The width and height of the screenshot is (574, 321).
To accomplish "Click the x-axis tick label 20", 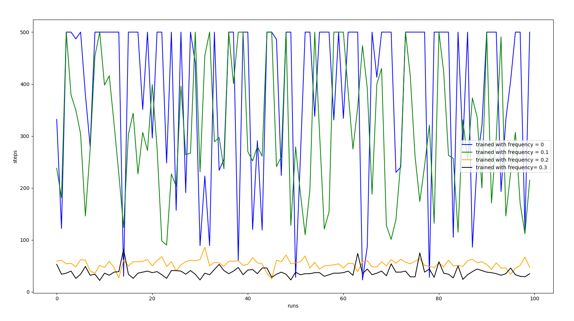I will point(152,298).
